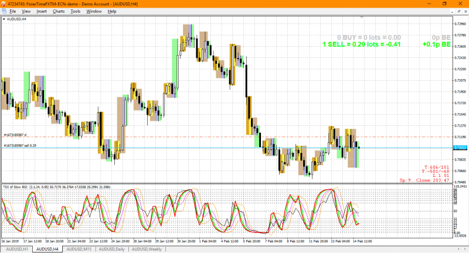Select the stop loss sl order line
Screen dimensions: 469x253
point(15,135)
